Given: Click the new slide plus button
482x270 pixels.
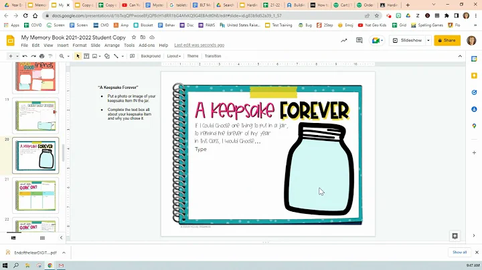Looking at the screenshot, I should (x=11, y=56).
